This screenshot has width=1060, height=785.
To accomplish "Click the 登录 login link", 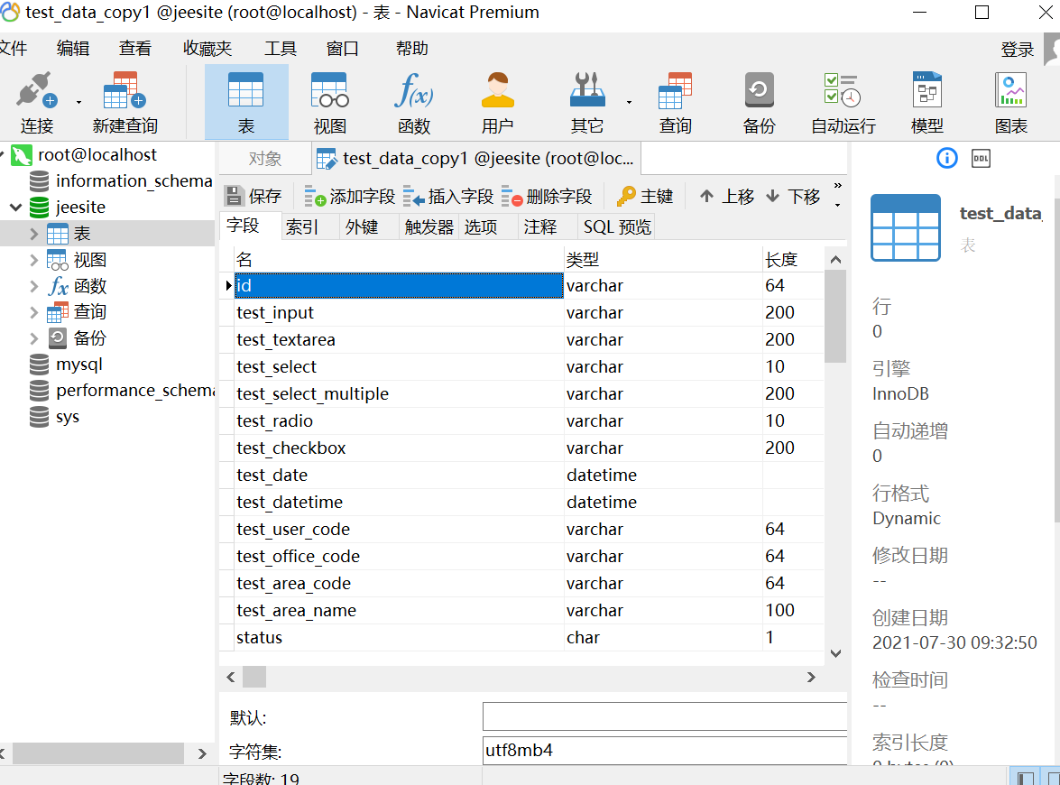I will (1018, 50).
